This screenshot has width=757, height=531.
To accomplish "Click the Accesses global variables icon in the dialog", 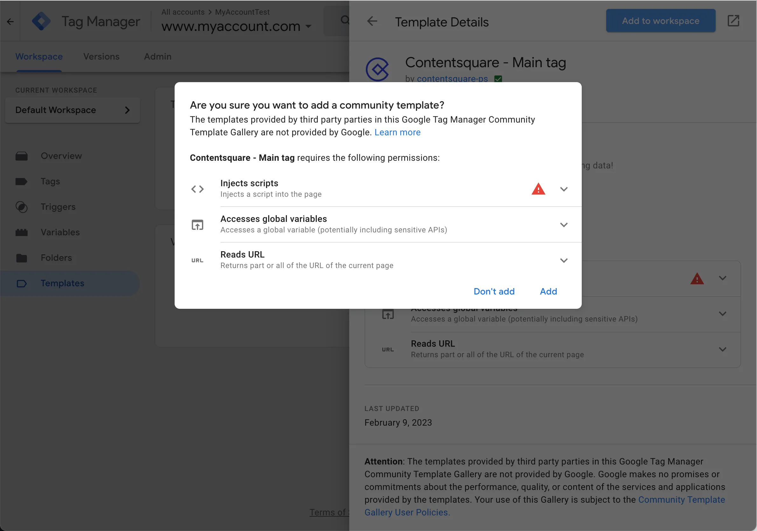I will (x=198, y=225).
